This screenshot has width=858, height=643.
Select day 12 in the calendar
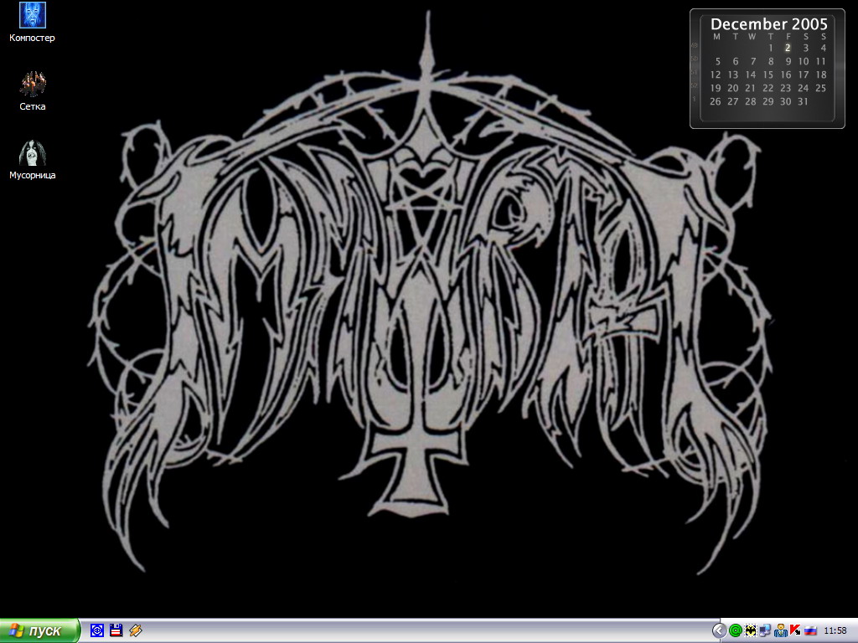pos(716,75)
